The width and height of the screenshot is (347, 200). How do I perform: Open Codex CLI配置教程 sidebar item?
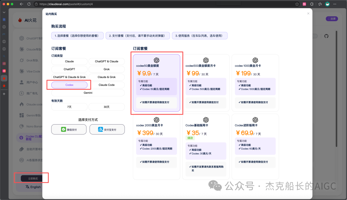coord(30,138)
